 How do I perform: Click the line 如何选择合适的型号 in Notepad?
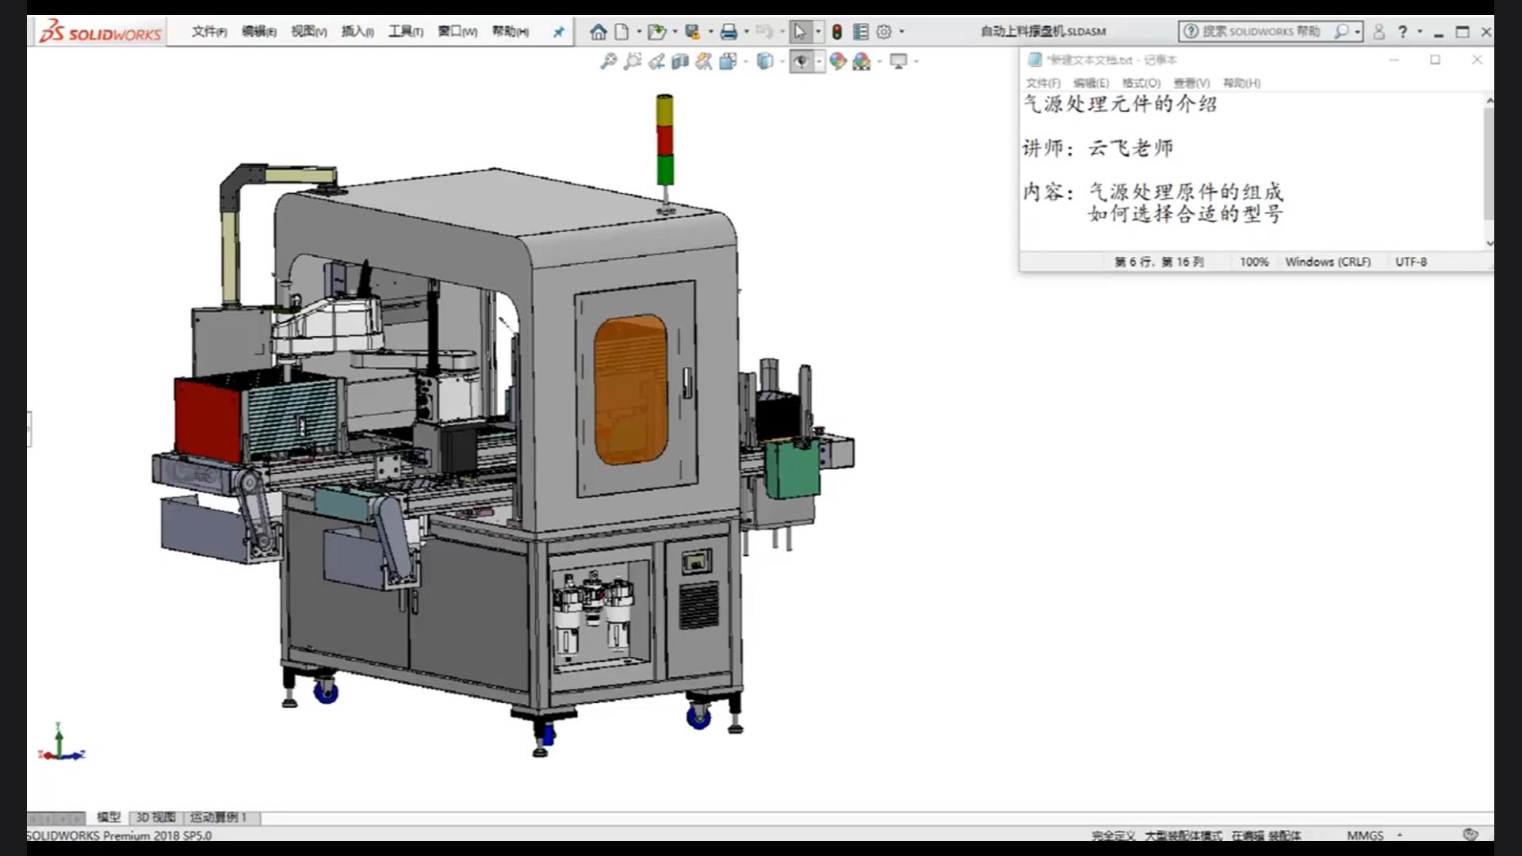(x=1185, y=213)
